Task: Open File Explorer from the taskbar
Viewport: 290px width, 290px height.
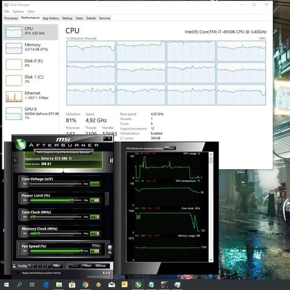Action: tap(59, 285)
